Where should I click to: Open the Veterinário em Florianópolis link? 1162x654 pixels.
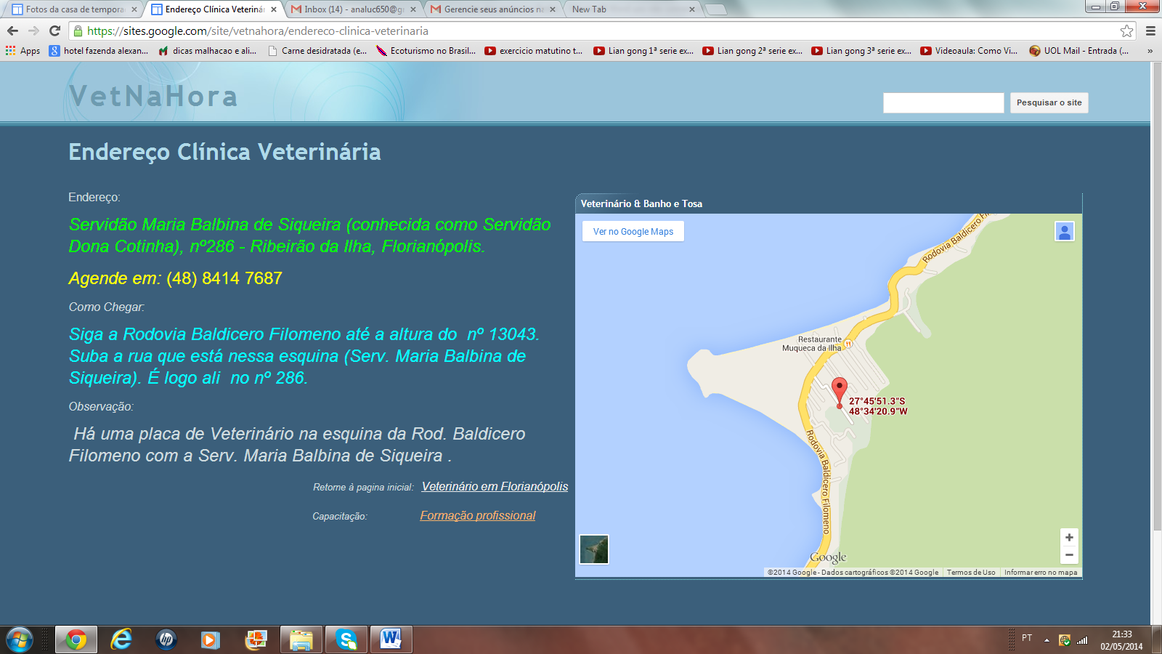point(495,487)
